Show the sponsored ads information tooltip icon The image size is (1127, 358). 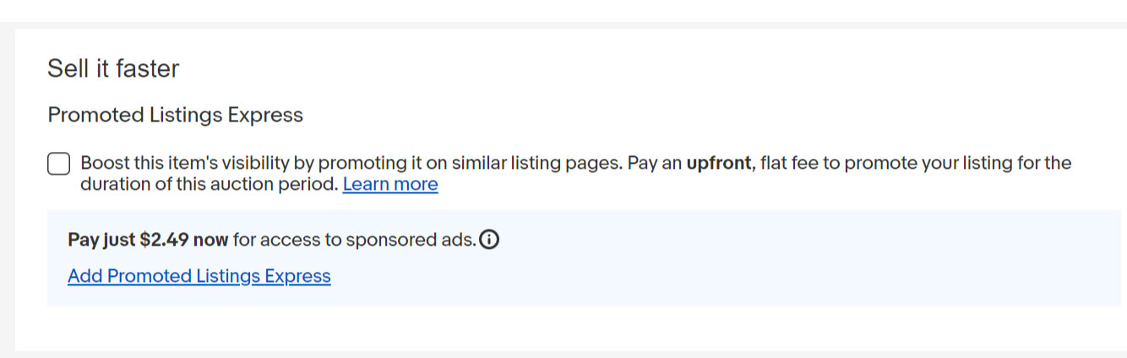489,240
